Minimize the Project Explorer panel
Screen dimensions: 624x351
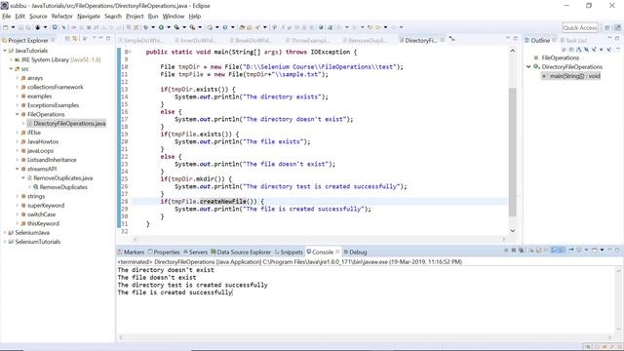(101, 38)
